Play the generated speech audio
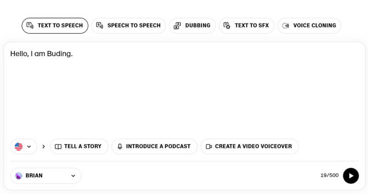 click(351, 176)
